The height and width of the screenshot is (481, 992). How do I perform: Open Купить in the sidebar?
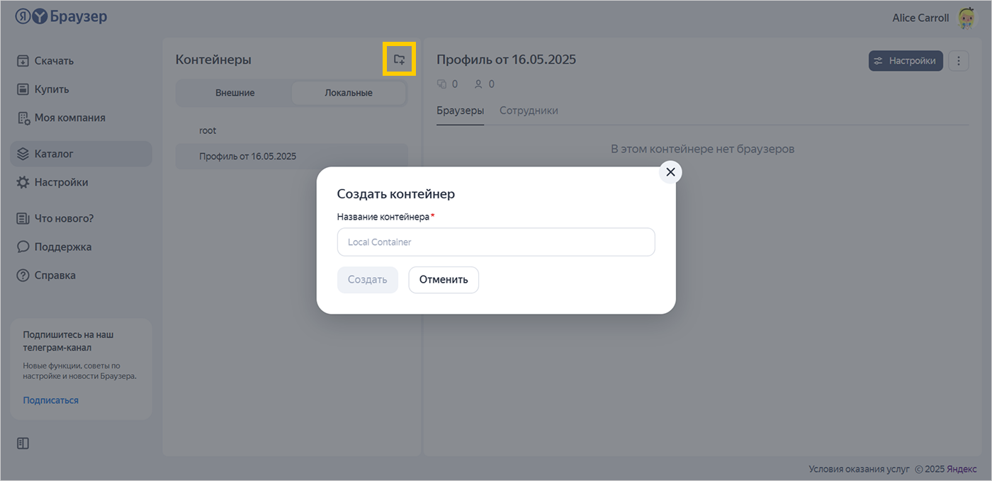[x=51, y=89]
